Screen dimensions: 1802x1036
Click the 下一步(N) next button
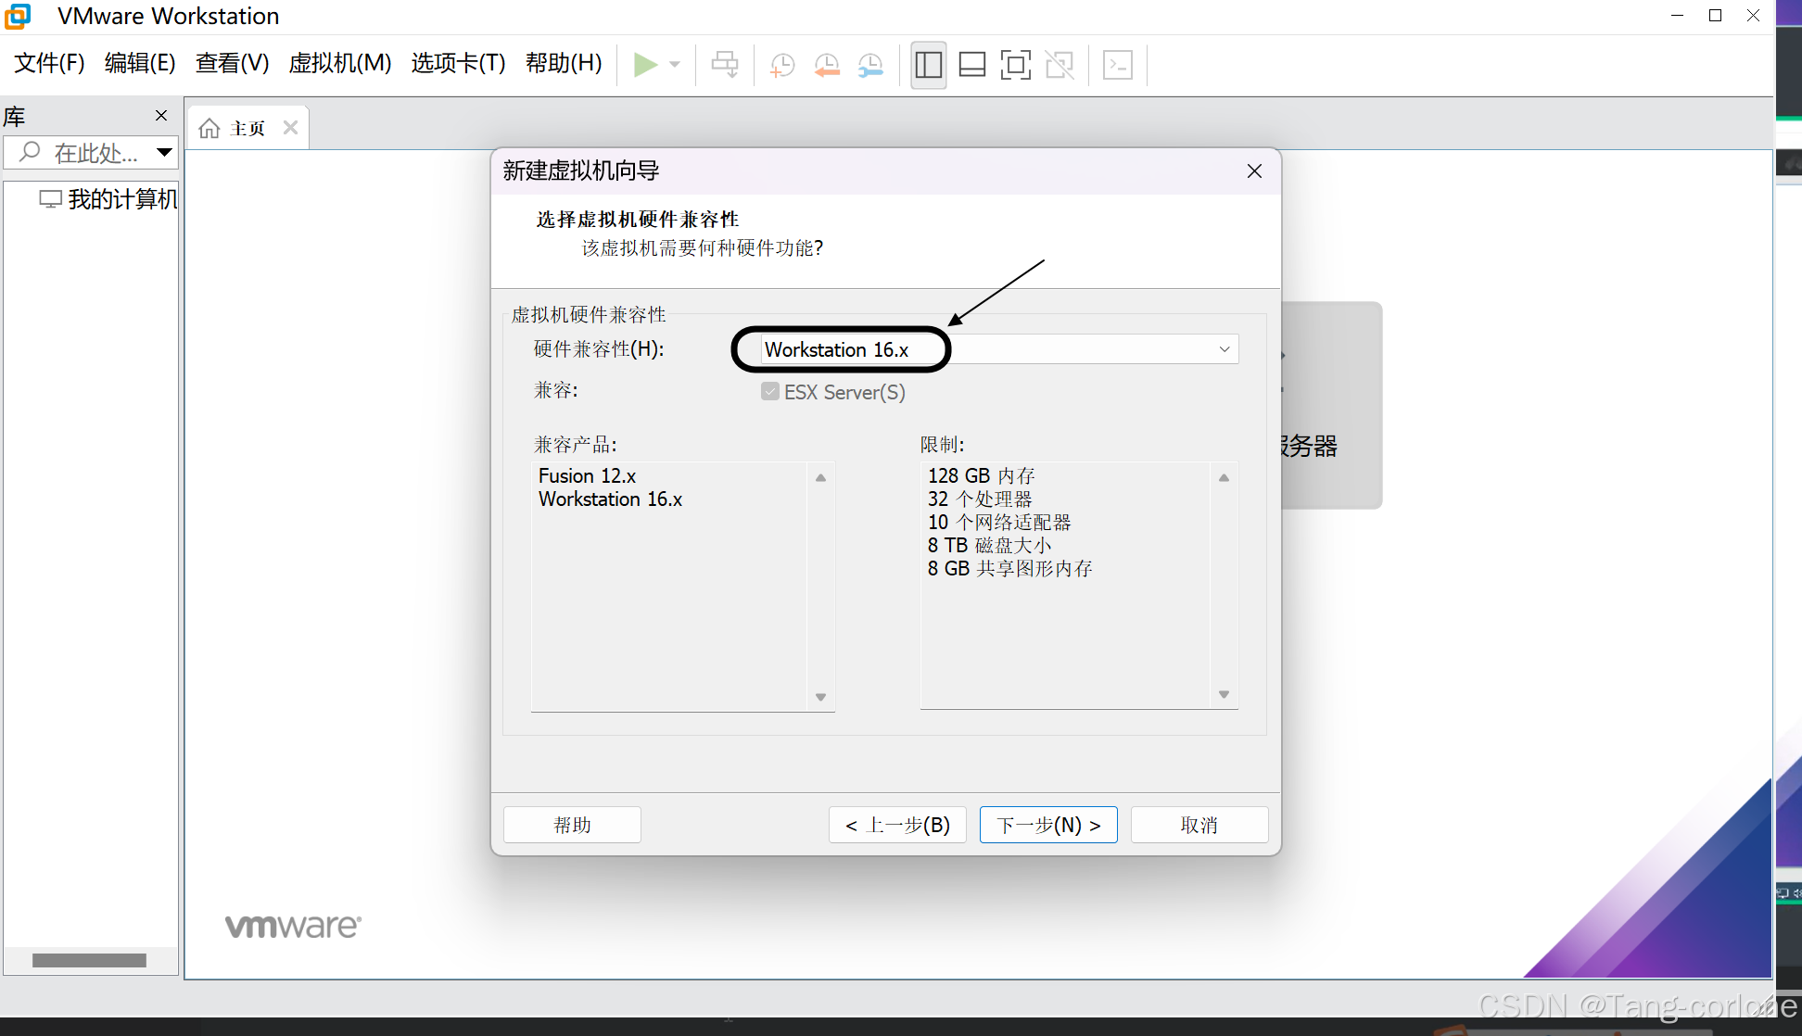1047,825
